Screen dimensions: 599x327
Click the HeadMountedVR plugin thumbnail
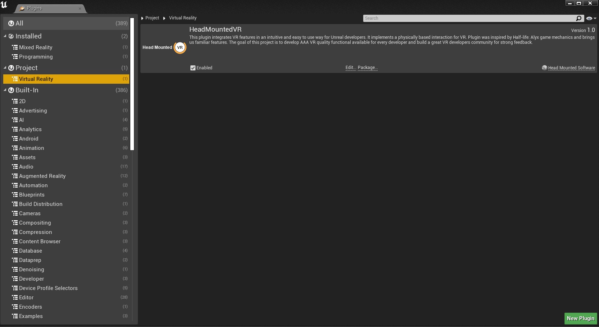164,47
